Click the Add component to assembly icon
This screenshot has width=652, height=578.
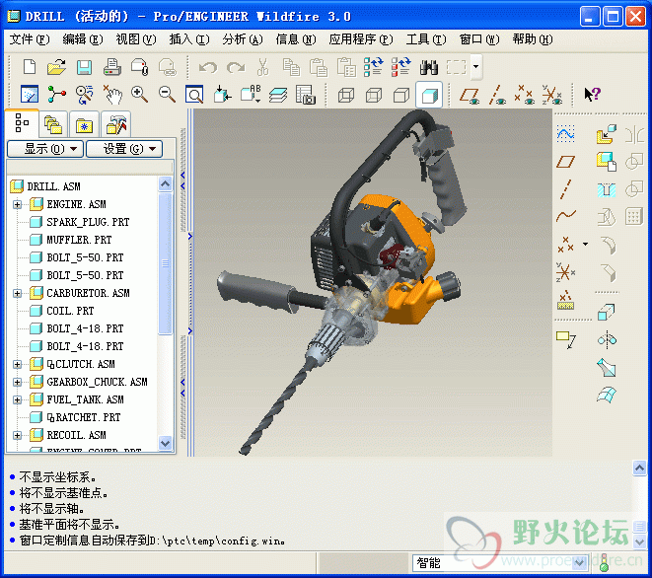pos(606,134)
